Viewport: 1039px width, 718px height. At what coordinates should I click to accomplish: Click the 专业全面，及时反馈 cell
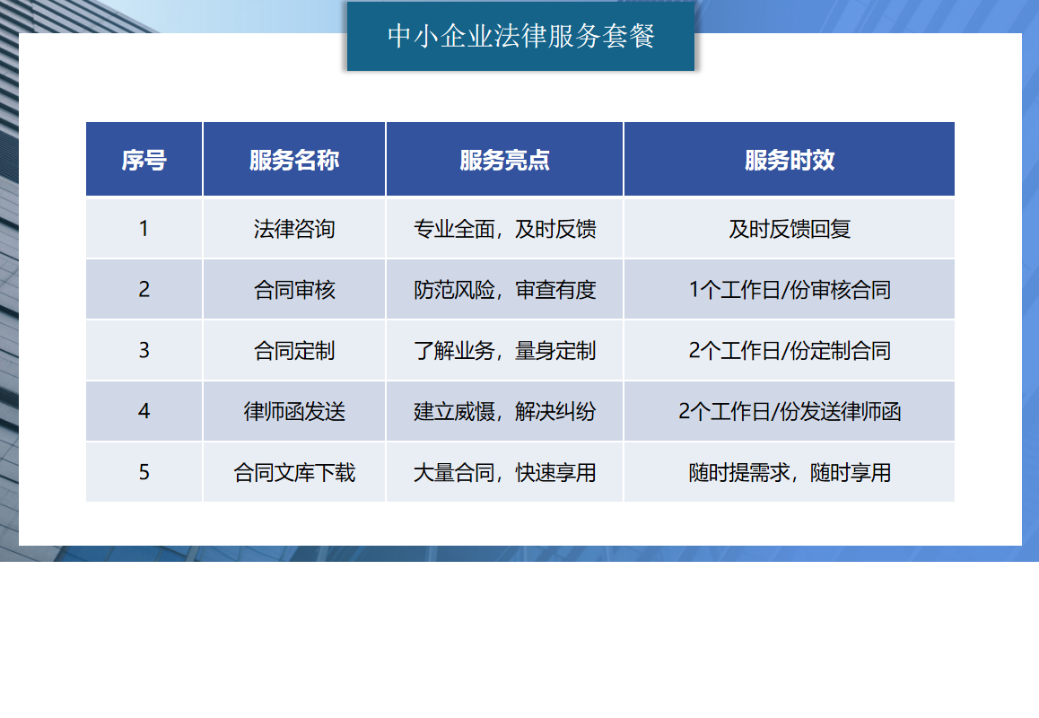[504, 229]
